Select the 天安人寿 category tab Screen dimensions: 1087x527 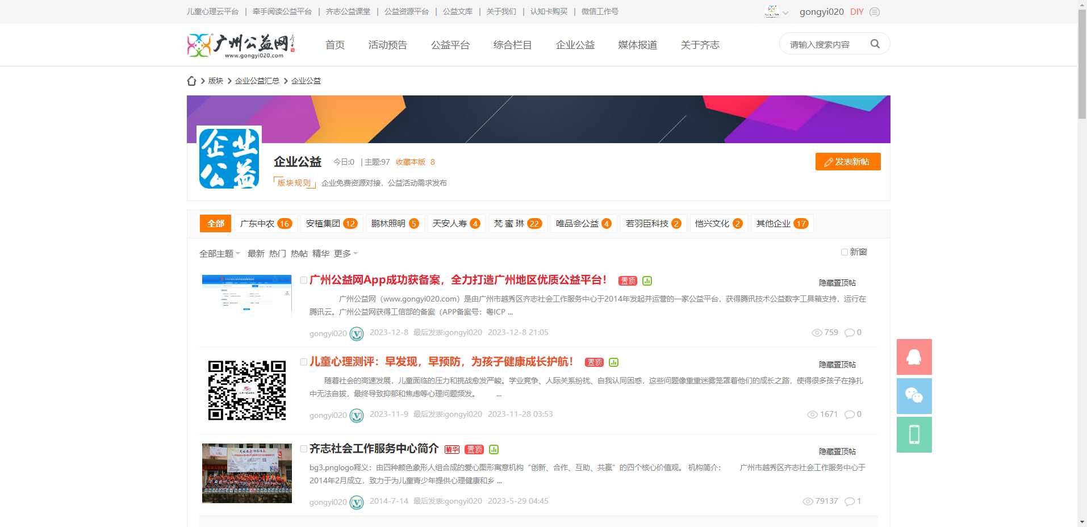(456, 223)
